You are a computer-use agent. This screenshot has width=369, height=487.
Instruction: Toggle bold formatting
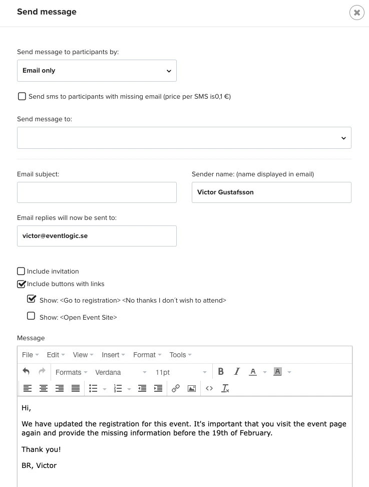pyautogui.click(x=221, y=371)
